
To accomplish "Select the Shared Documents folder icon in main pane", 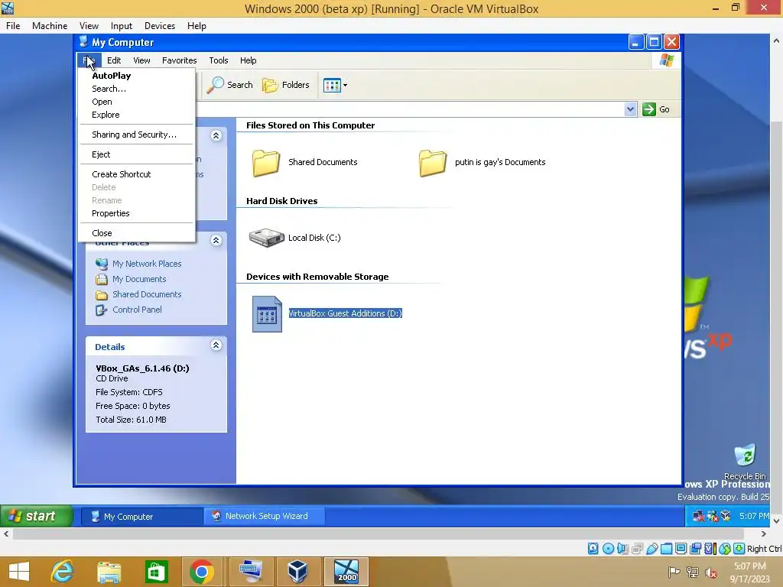I will pyautogui.click(x=265, y=163).
